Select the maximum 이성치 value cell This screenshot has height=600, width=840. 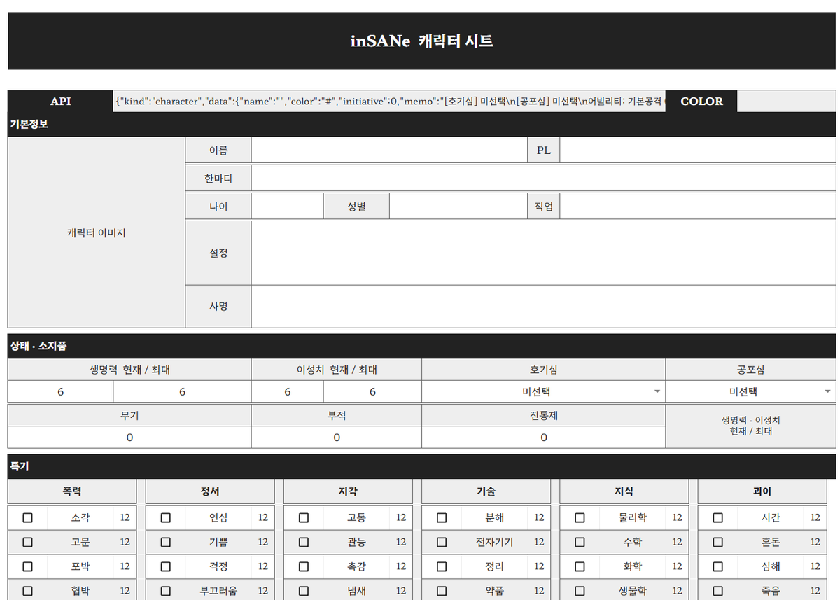[x=372, y=392]
